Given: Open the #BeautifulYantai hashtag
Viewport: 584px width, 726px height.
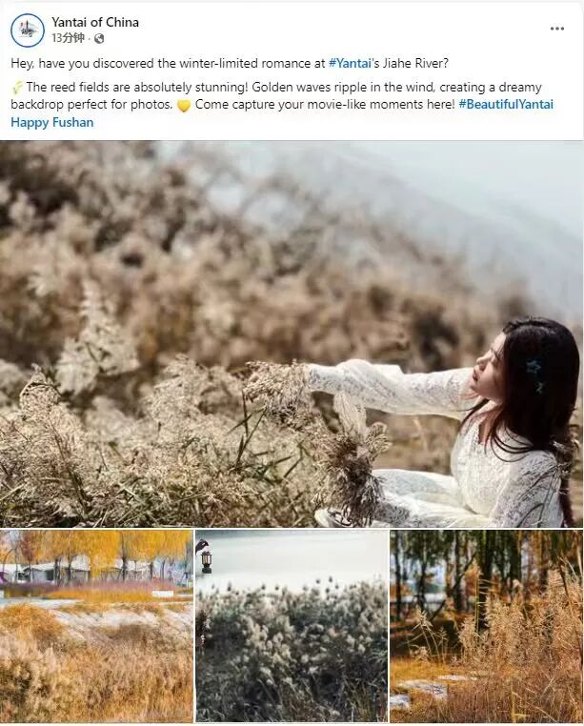Looking at the screenshot, I should pyautogui.click(x=506, y=104).
